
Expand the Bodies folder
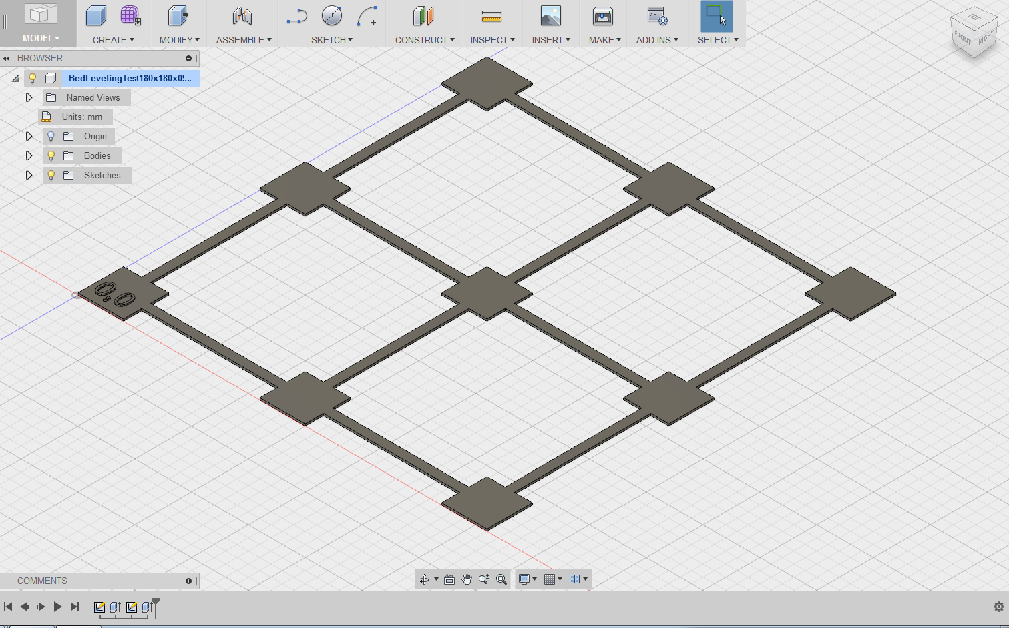pyautogui.click(x=29, y=155)
